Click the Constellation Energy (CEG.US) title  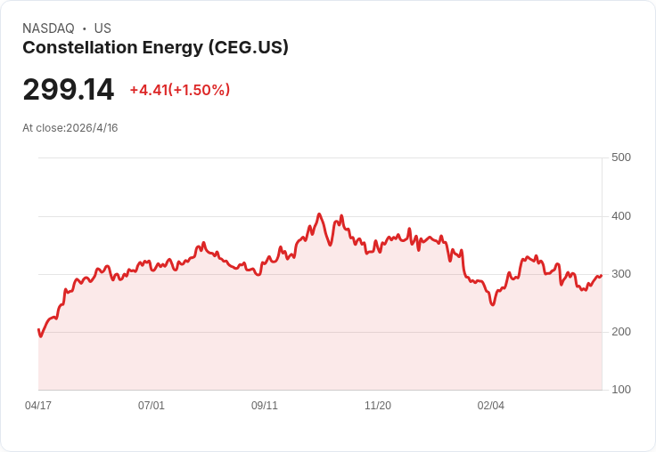pyautogui.click(x=155, y=48)
